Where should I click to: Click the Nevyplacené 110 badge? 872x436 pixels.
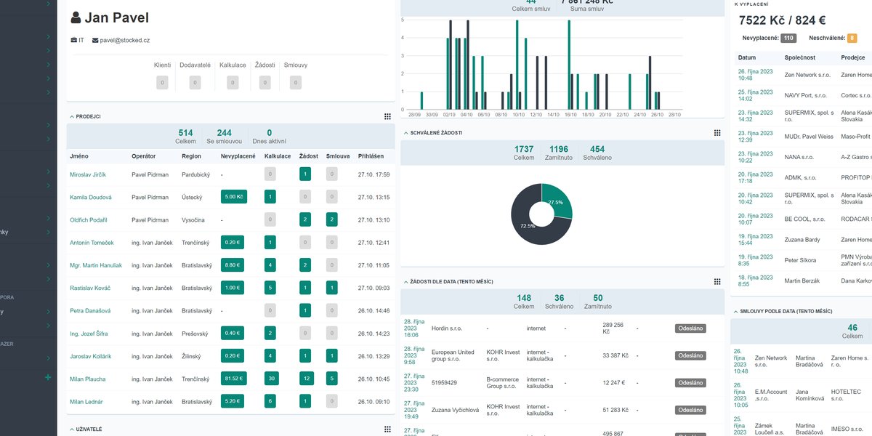pos(788,38)
